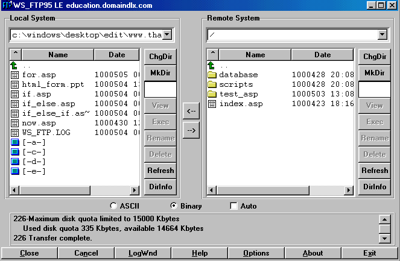Select the [-e-] drive icon
400x261 pixels.
point(15,171)
